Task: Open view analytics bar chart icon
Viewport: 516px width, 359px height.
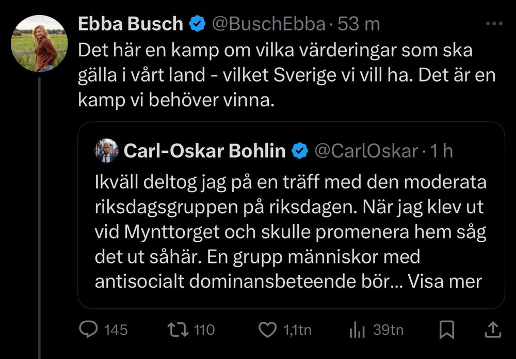Action: 358,330
